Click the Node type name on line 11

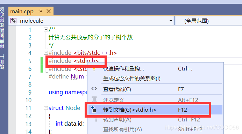73,108
